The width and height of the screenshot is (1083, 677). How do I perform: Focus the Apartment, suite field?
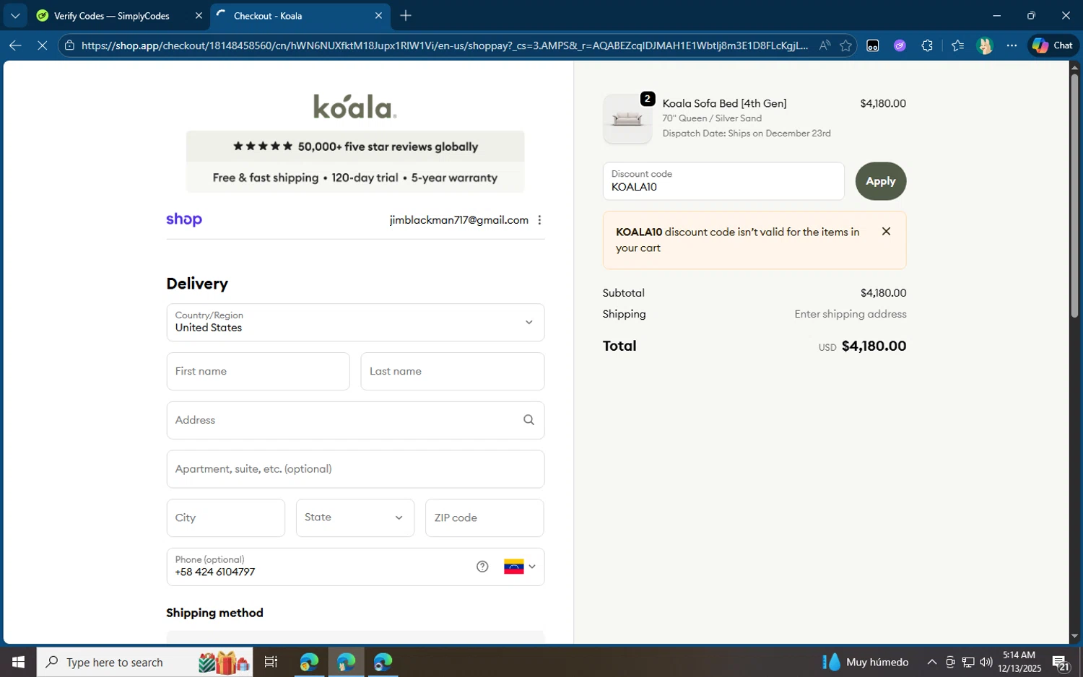[x=355, y=469]
